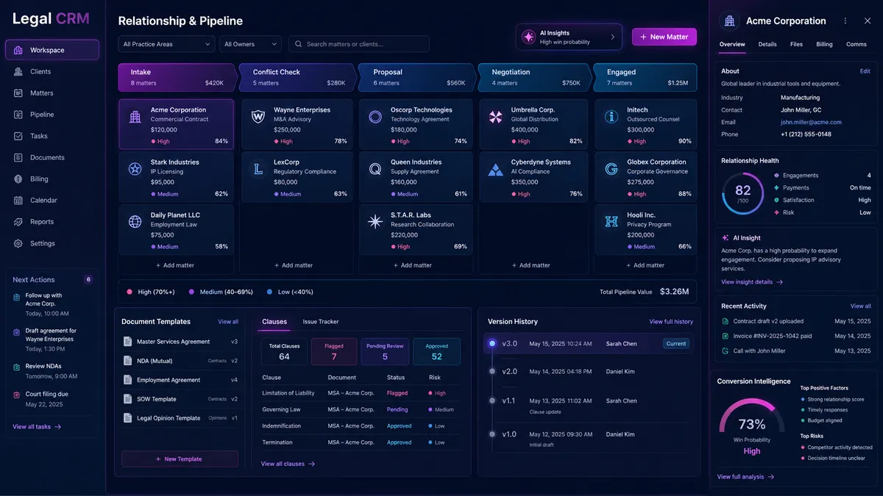Select the v3.0 version history marker
Screen dimensions: 883x496
(492, 343)
